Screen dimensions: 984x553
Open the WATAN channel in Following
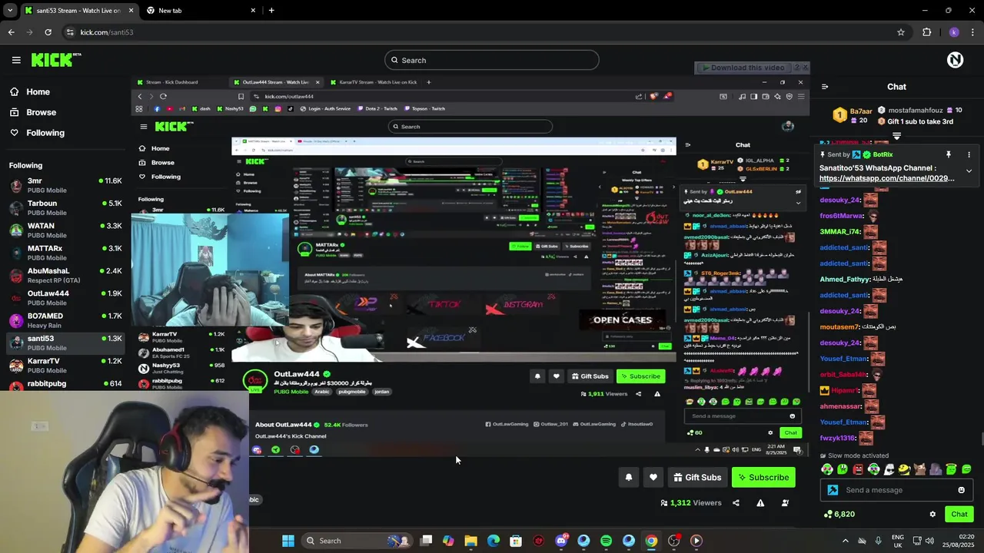pyautogui.click(x=65, y=230)
